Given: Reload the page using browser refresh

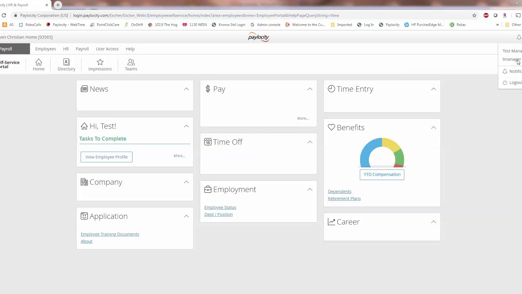Looking at the screenshot, I should [x=4, y=16].
